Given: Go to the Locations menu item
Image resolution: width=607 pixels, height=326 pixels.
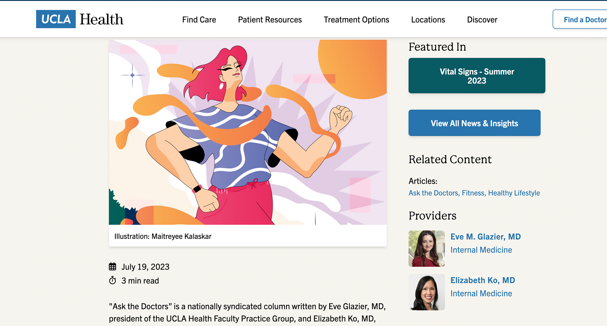Looking at the screenshot, I should pyautogui.click(x=428, y=20).
